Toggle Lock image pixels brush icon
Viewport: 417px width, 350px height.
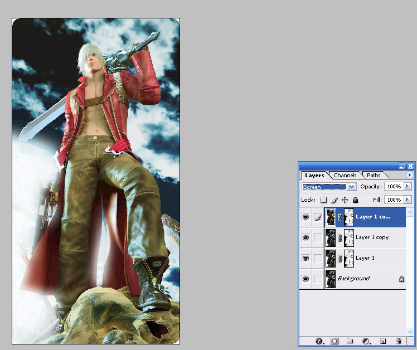334,200
